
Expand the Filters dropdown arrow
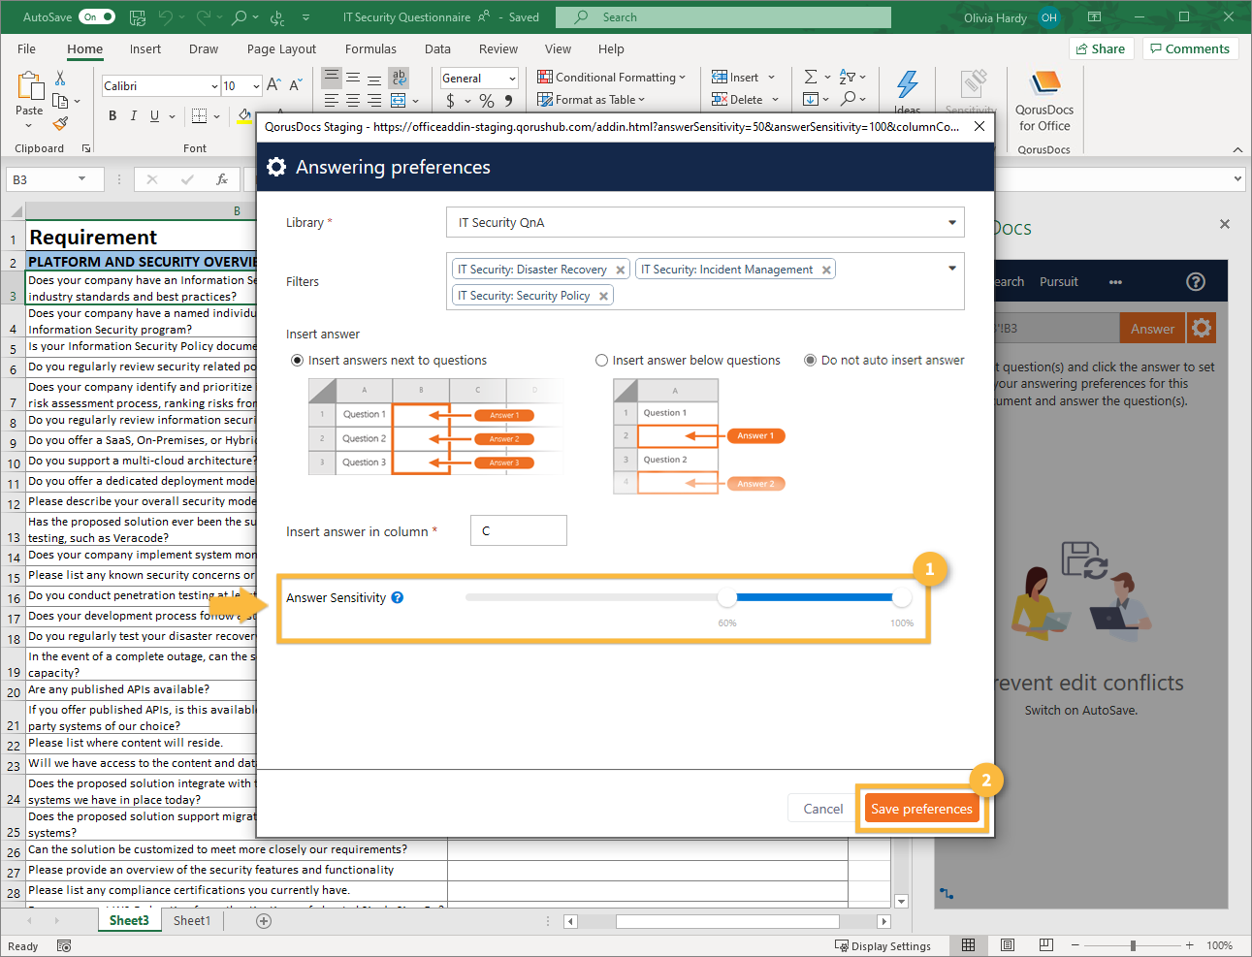click(x=952, y=269)
